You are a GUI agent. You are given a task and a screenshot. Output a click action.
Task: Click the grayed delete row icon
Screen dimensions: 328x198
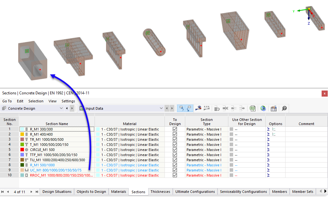[x=225, y=108]
